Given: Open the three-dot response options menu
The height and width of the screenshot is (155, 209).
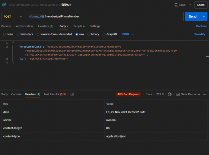Looking at the screenshot, I should pos(205,94).
